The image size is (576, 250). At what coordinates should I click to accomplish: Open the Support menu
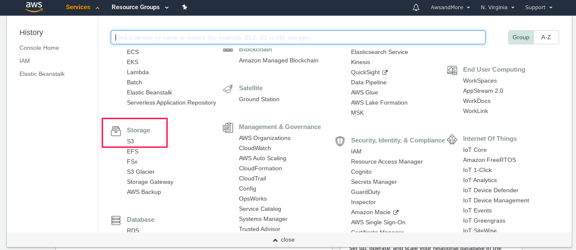[539, 8]
